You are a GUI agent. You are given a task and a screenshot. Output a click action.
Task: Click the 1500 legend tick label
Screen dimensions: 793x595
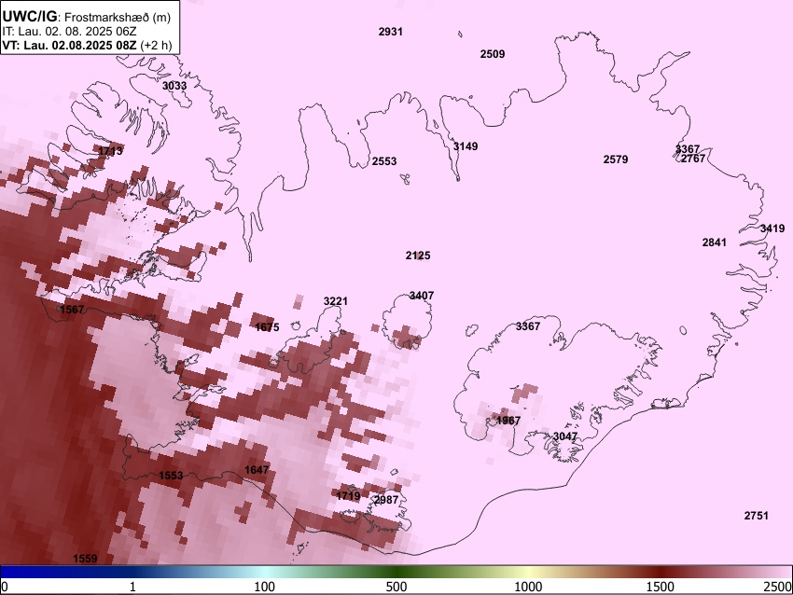pos(661,587)
